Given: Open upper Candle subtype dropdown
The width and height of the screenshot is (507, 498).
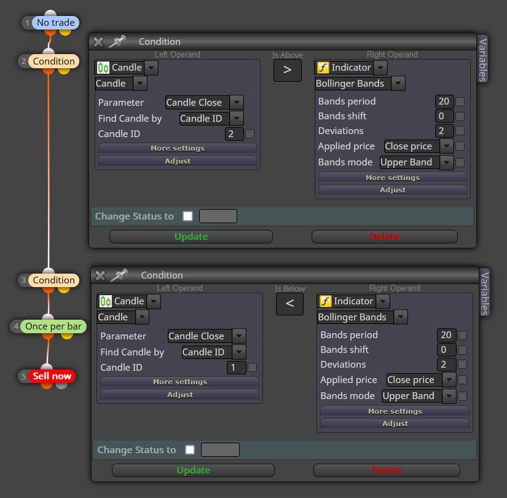Looking at the screenshot, I should [x=140, y=84].
